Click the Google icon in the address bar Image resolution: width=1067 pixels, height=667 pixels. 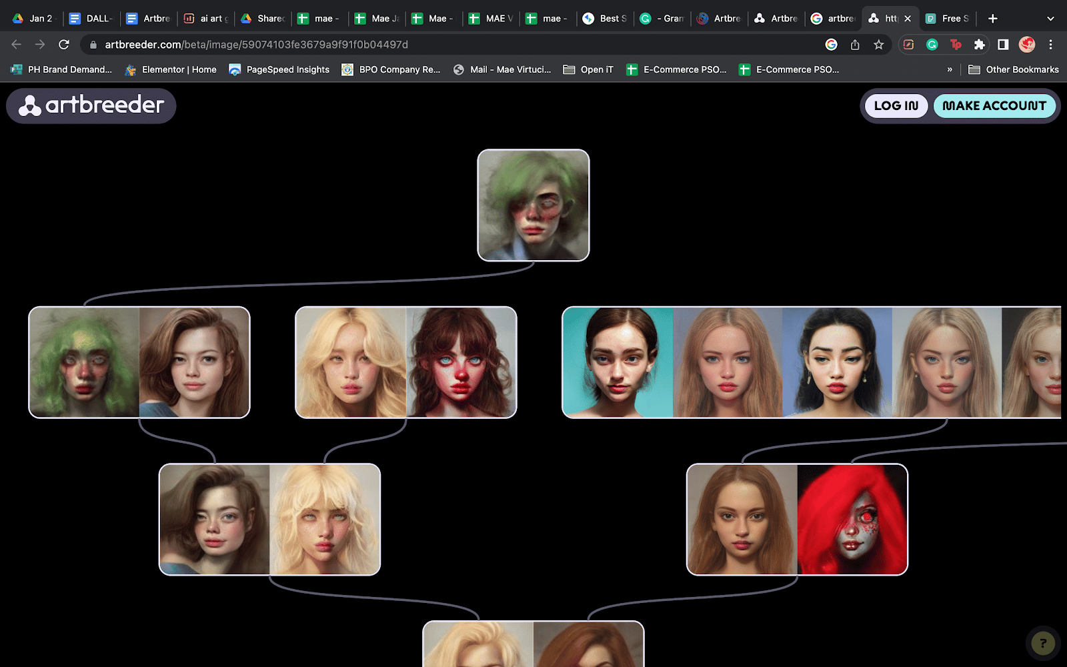tap(831, 45)
